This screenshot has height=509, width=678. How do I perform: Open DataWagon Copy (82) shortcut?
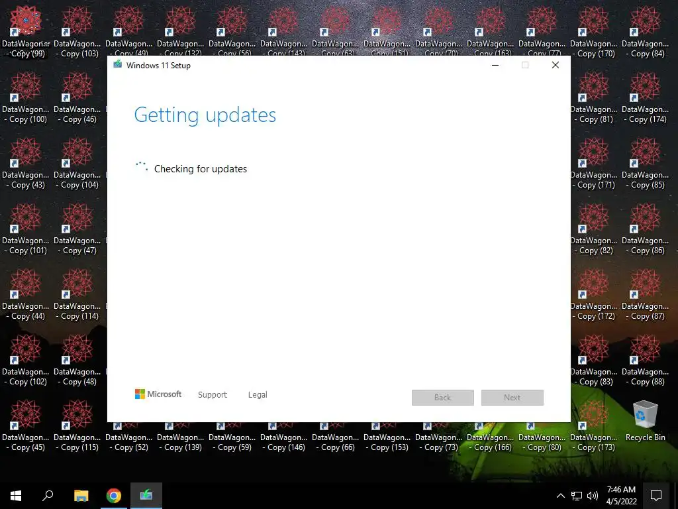pos(594,229)
